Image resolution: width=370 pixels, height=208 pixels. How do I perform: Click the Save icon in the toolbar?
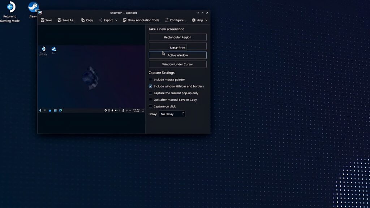click(x=42, y=20)
